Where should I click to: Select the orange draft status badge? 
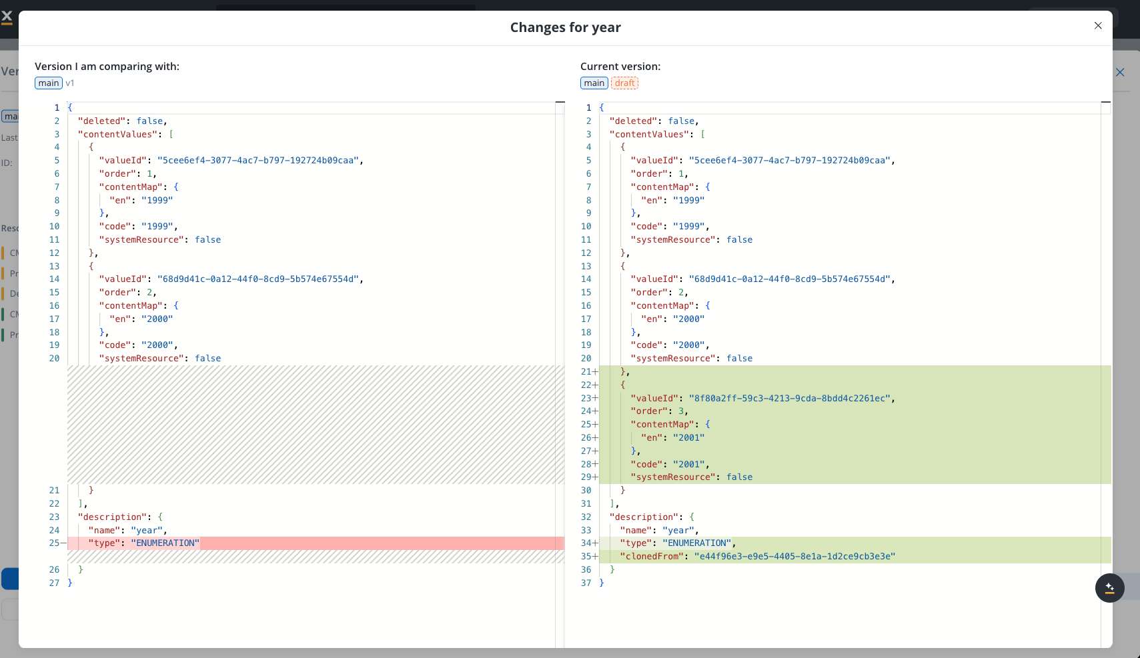point(624,83)
